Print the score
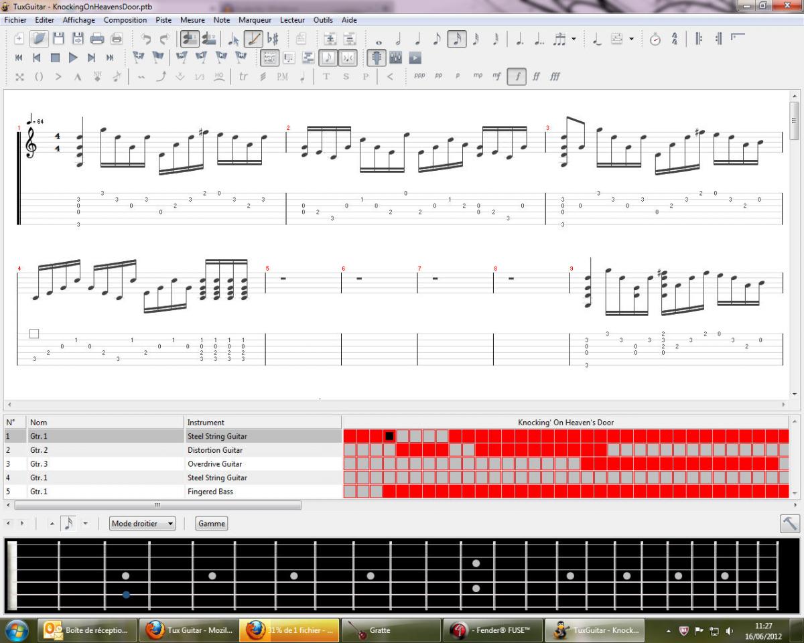The width and height of the screenshot is (804, 643). point(97,39)
